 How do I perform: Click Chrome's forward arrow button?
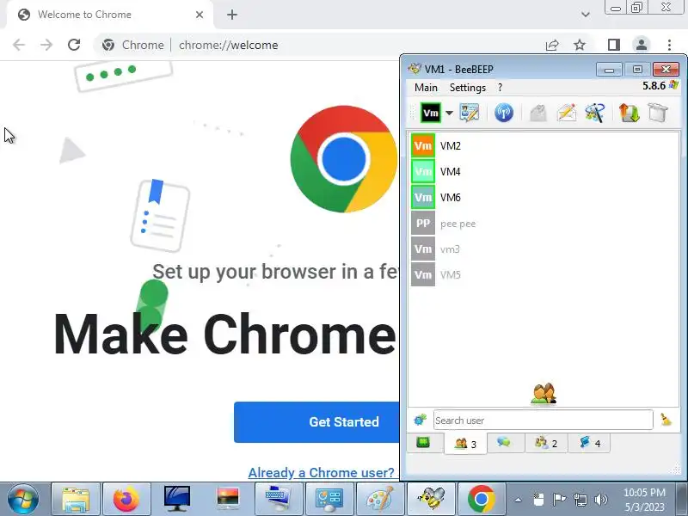[46, 45]
